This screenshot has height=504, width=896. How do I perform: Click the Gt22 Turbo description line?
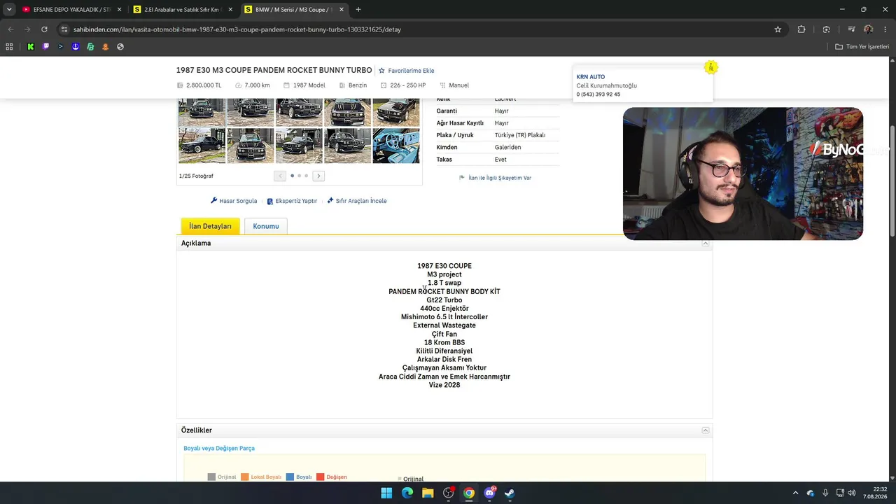tap(444, 300)
